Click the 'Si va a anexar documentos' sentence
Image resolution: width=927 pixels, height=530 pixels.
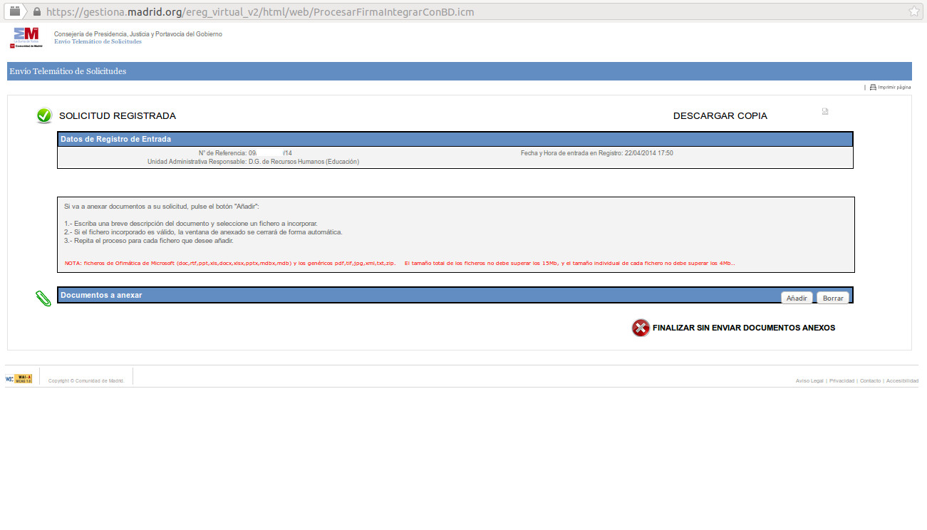[x=162, y=206]
